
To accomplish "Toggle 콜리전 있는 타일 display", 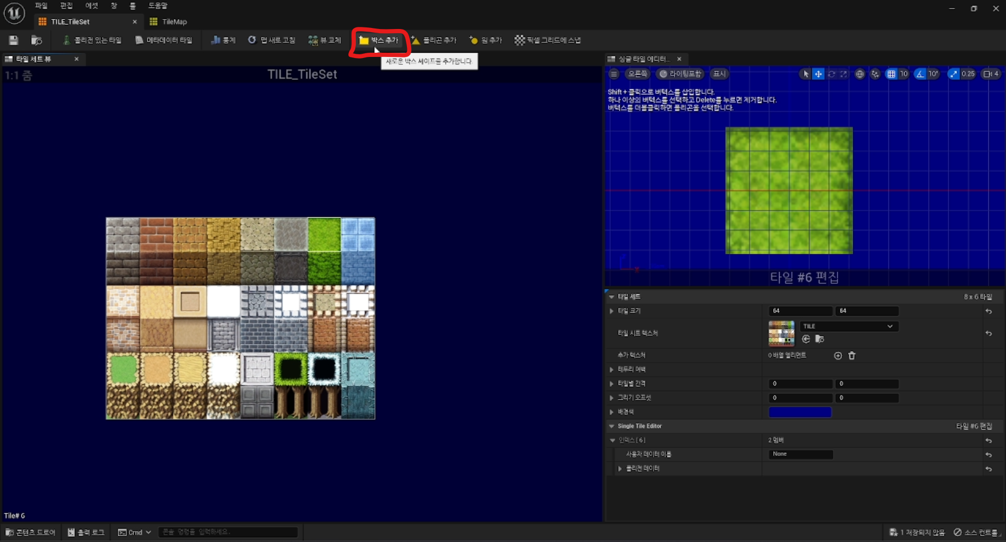I will click(92, 40).
